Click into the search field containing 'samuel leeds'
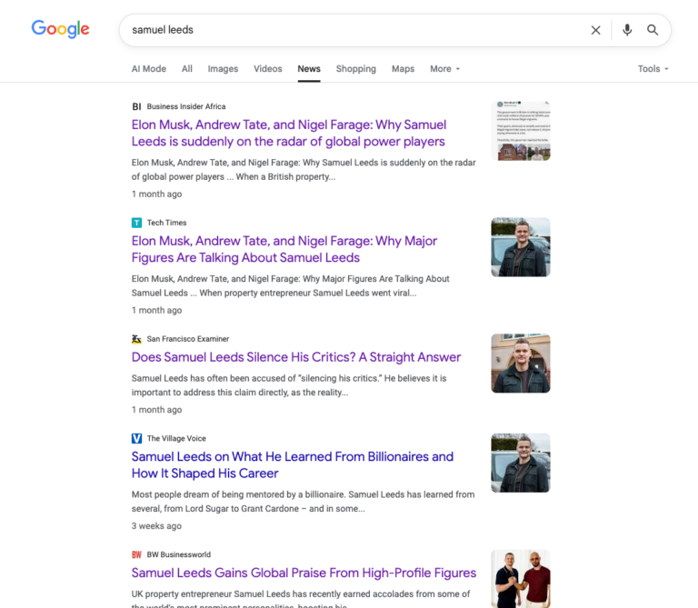The image size is (698, 608). pyautogui.click(x=345, y=30)
